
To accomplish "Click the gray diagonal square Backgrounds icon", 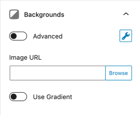I will pos(14,14).
